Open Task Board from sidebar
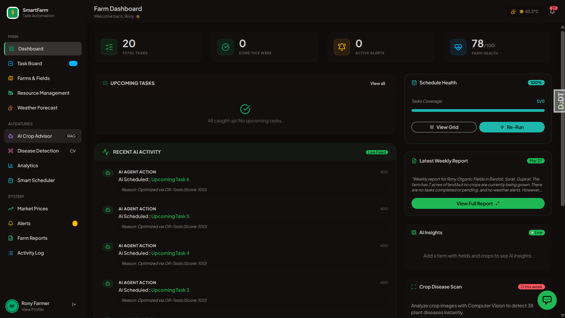This screenshot has height=318, width=565. [x=29, y=63]
